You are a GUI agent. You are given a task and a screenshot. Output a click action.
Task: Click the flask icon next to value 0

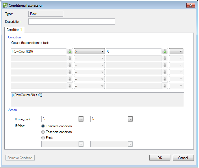165,51
